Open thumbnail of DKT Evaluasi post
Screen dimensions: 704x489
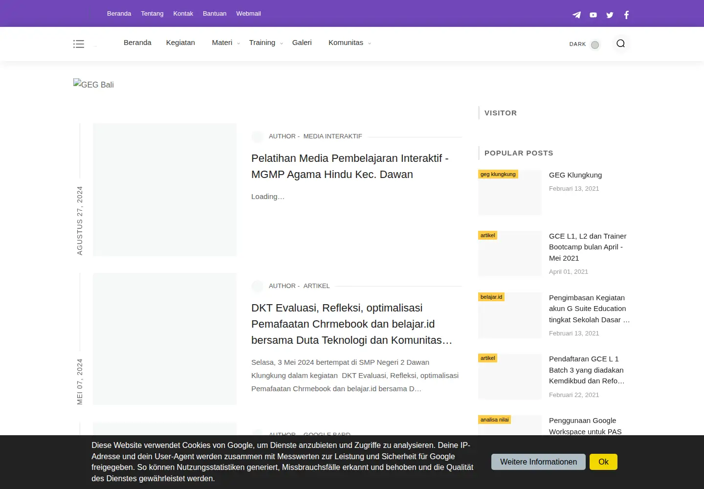165,339
